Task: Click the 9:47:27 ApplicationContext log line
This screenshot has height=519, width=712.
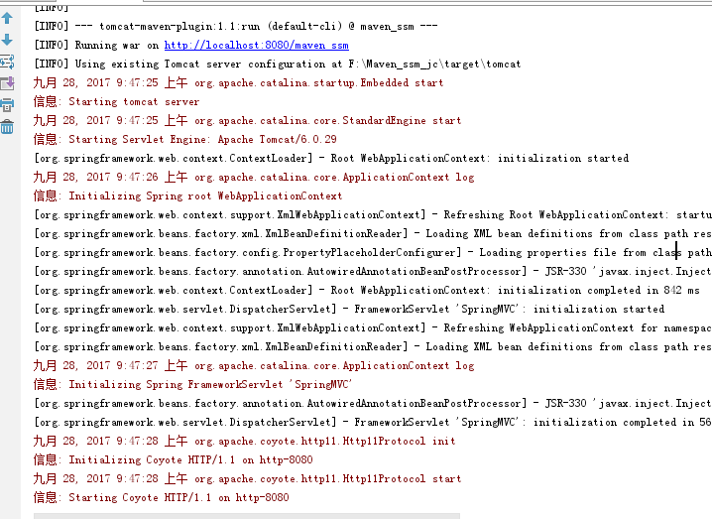Action: [x=254, y=366]
